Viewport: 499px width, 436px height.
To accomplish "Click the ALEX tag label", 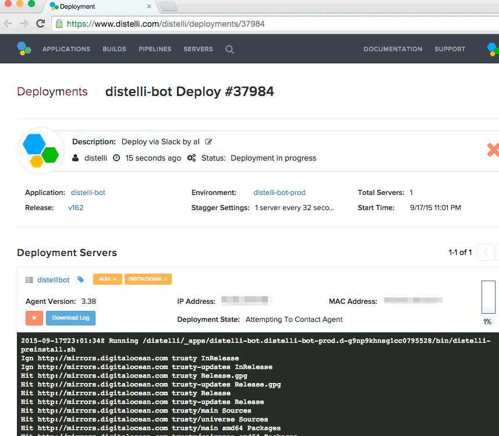I will (105, 279).
